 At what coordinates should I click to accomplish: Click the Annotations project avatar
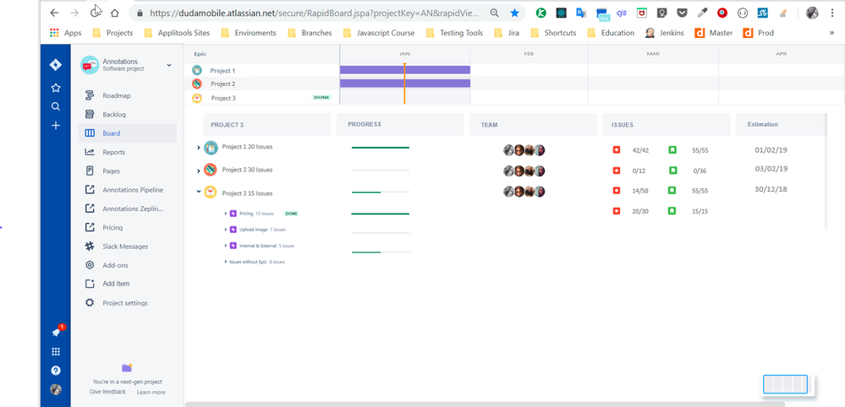(90, 65)
